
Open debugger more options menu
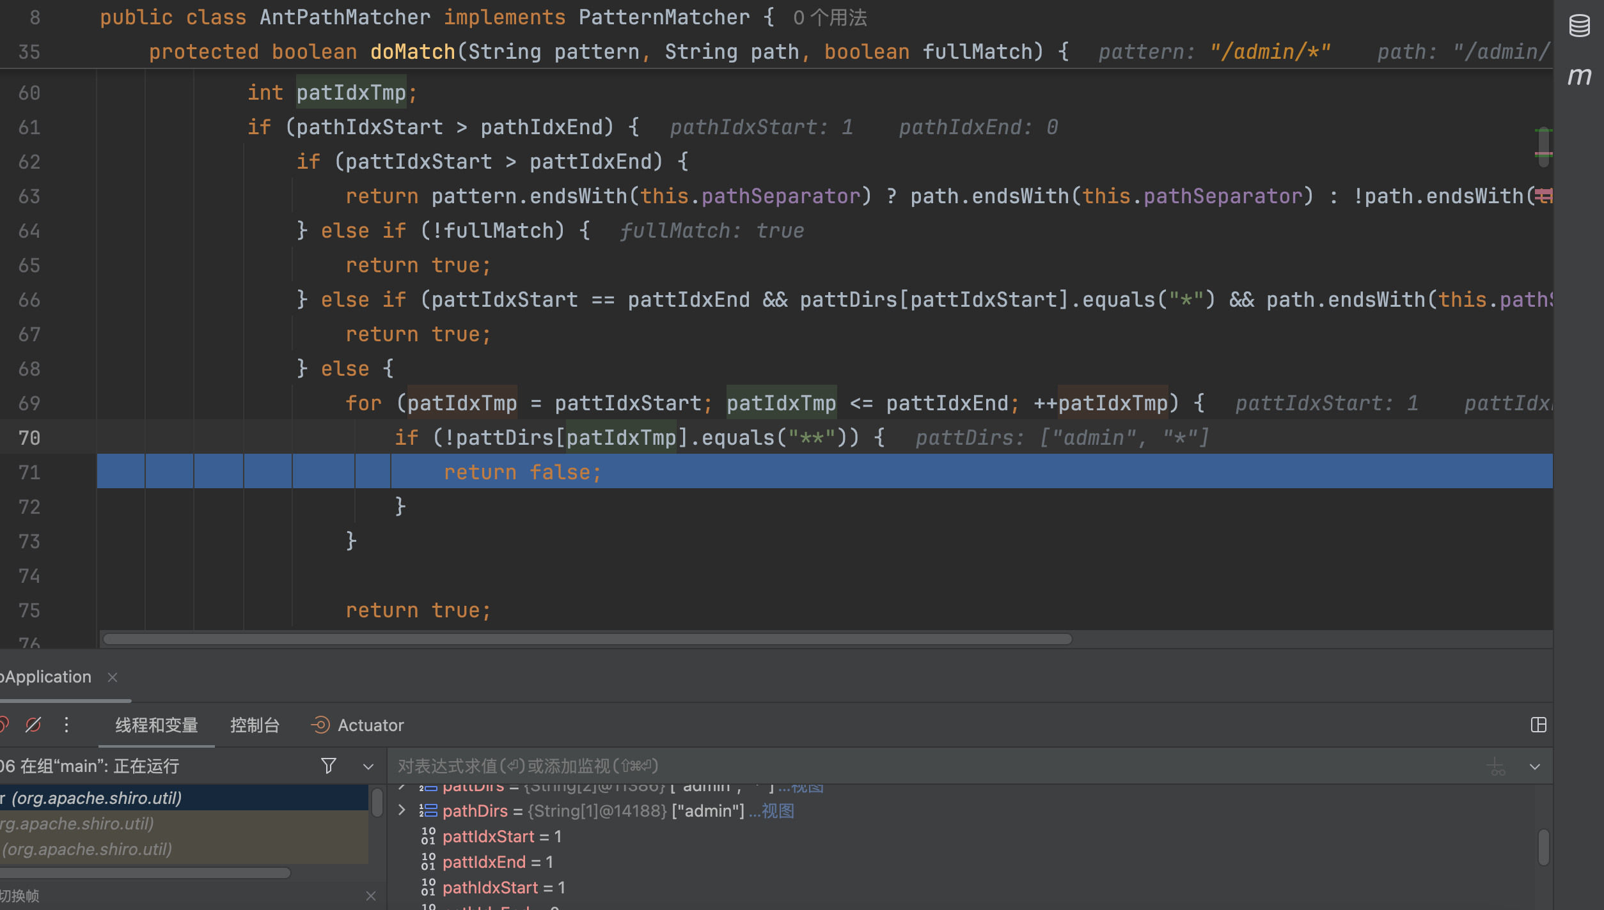pyautogui.click(x=67, y=725)
